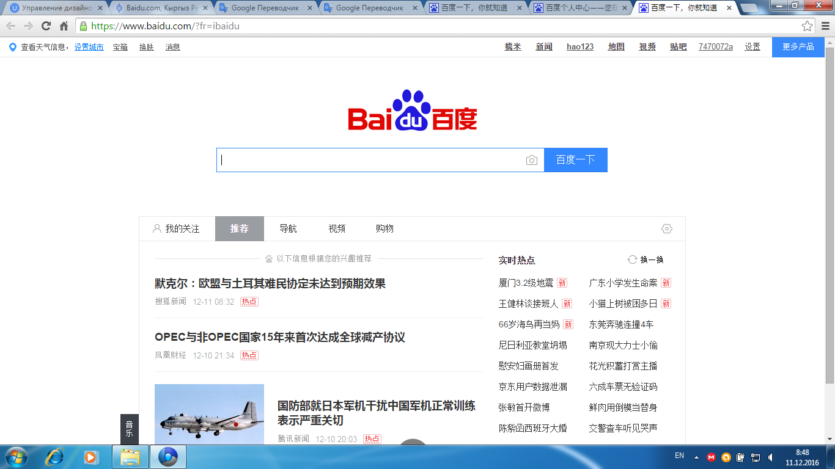The image size is (835, 469).
Task: Open 地图 top link
Action: [616, 47]
